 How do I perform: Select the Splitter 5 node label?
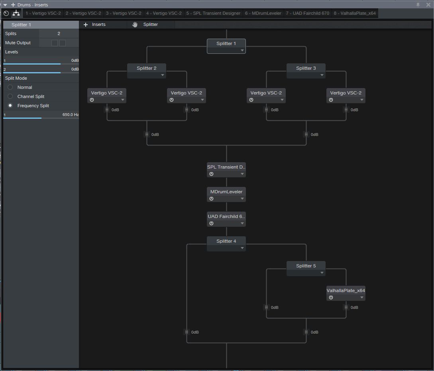(306, 266)
